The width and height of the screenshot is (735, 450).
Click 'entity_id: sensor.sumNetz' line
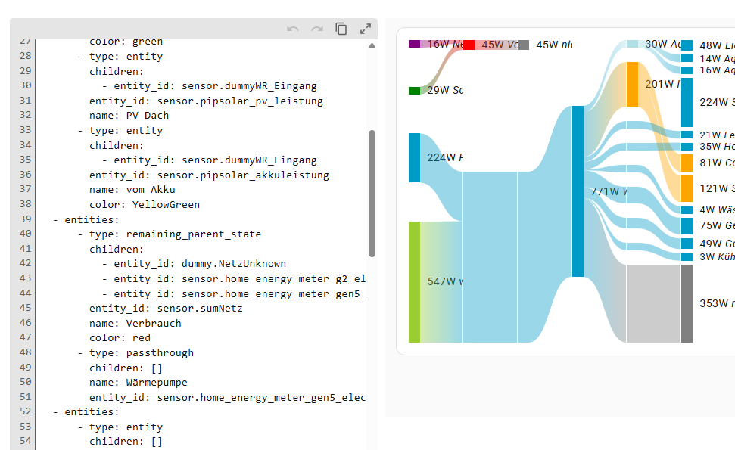[166, 308]
